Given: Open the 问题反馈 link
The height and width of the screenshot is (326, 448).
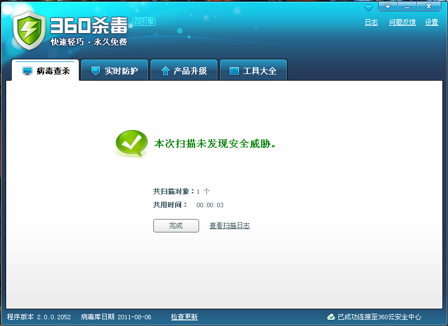Looking at the screenshot, I should pos(402,22).
